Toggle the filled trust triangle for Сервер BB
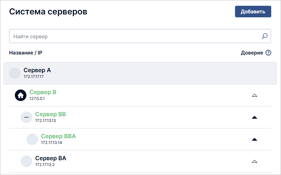Viewport: 281px width, 175px height. [x=255, y=117]
